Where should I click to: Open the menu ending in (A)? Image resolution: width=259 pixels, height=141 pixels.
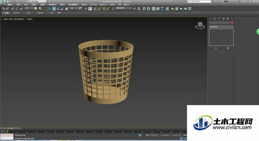pos(62,5)
